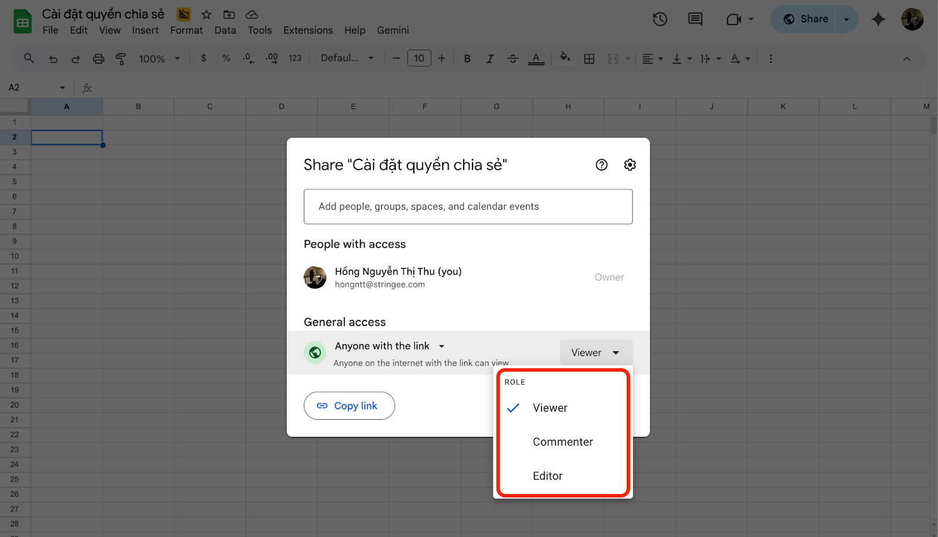Star this spreadsheet document
This screenshot has width=938, height=537.
coord(206,15)
